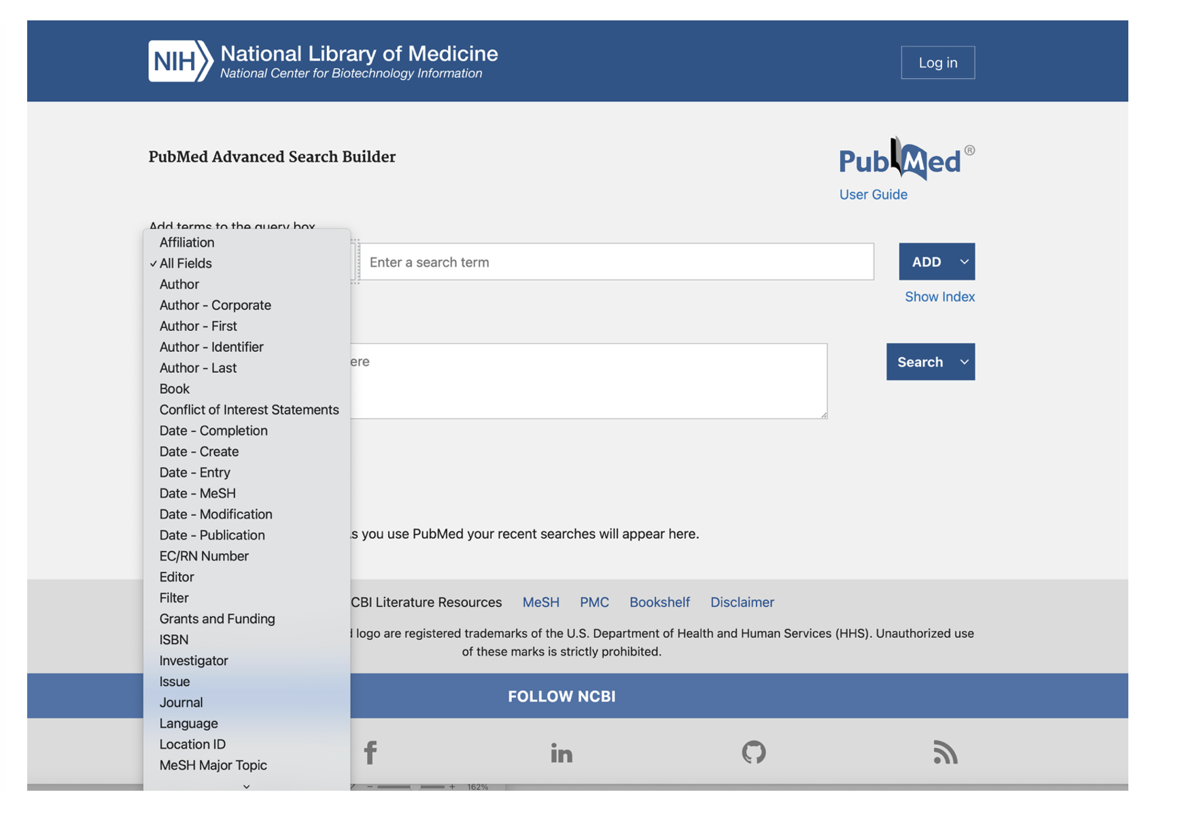This screenshot has width=1180, height=822.
Task: Select MeSH Major Topic field option
Action: (213, 765)
